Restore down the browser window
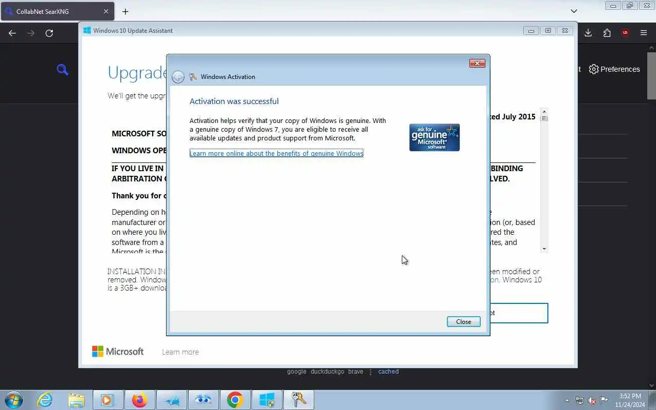 (630, 6)
